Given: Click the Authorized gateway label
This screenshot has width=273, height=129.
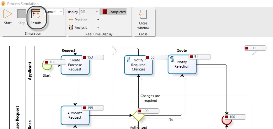Looking at the screenshot, I should pyautogui.click(x=138, y=127).
